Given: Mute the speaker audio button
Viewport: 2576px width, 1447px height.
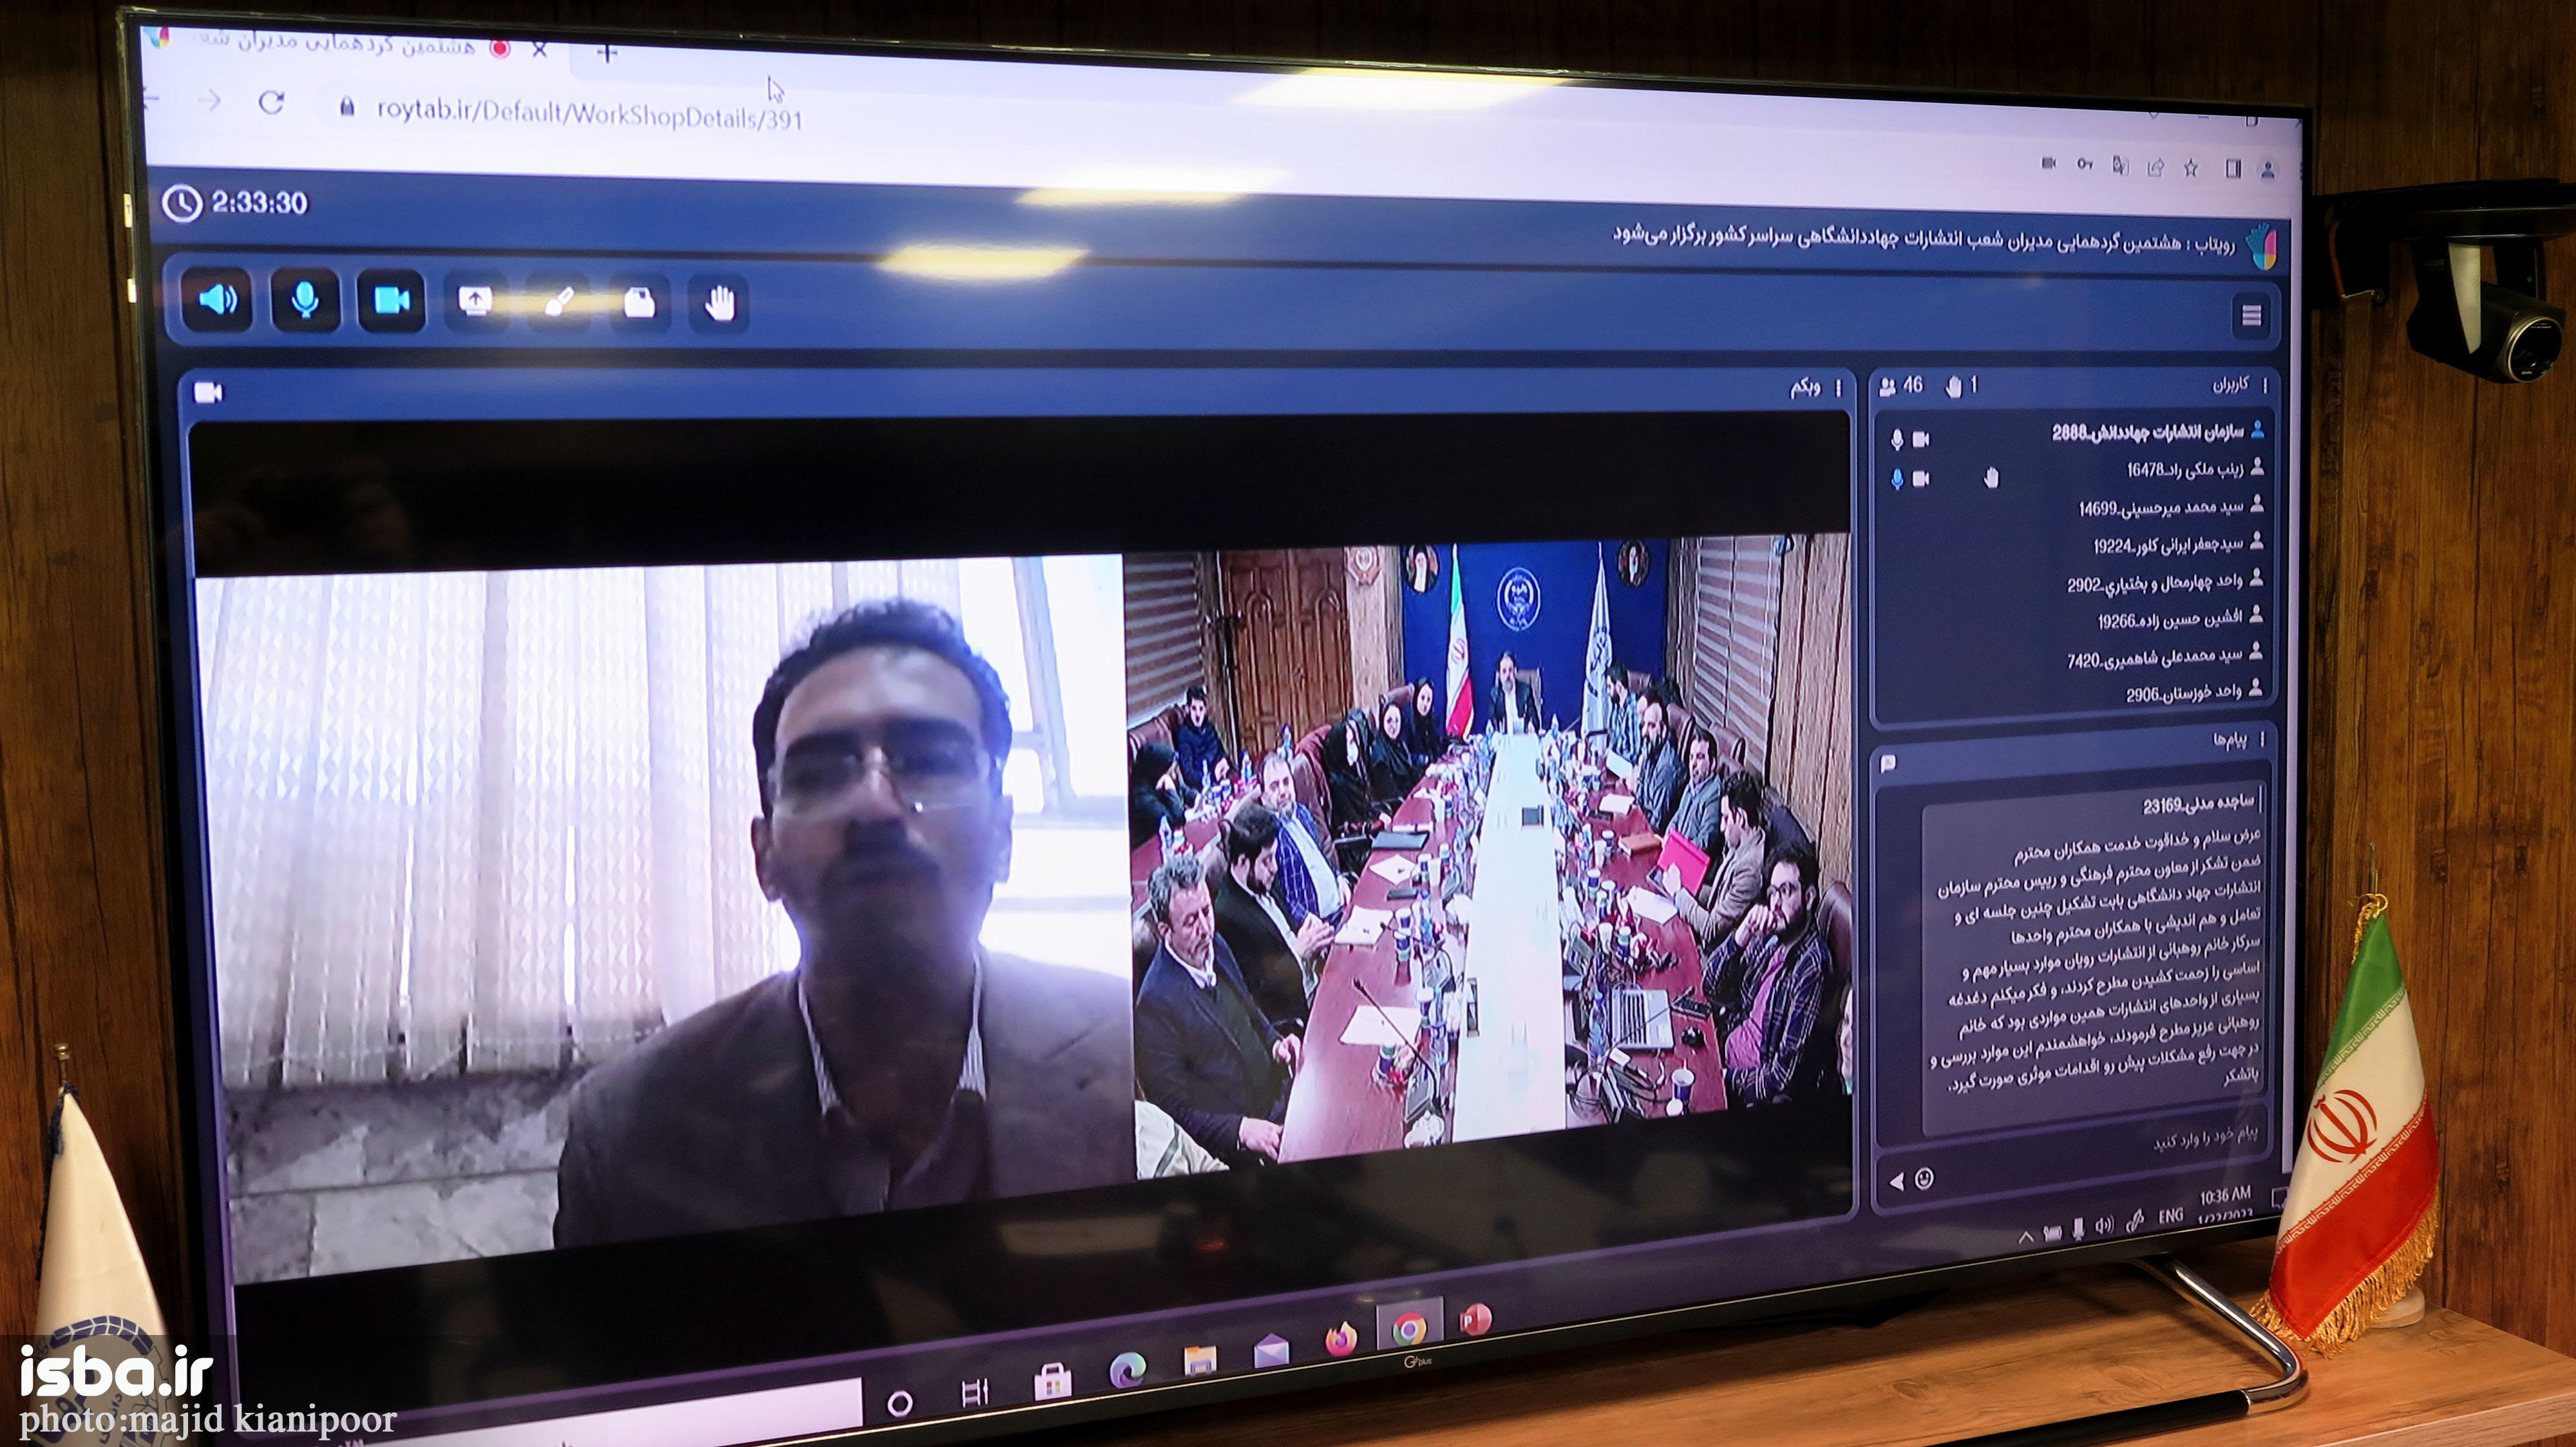Looking at the screenshot, I should [218, 299].
